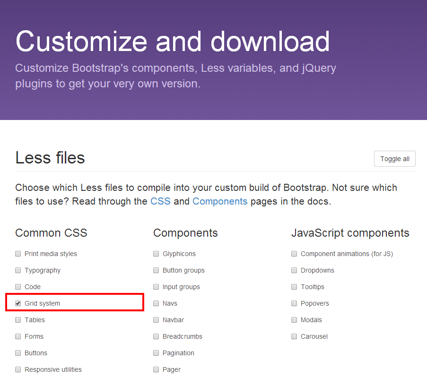Tick the Input groups checkbox
Screen dimensions: 427x377
pos(156,287)
